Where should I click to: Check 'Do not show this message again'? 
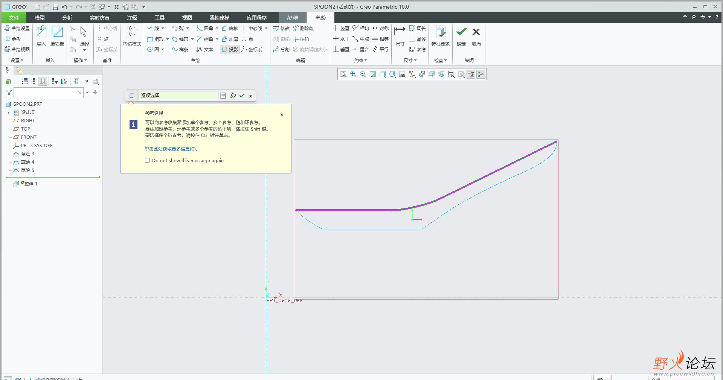click(x=147, y=160)
